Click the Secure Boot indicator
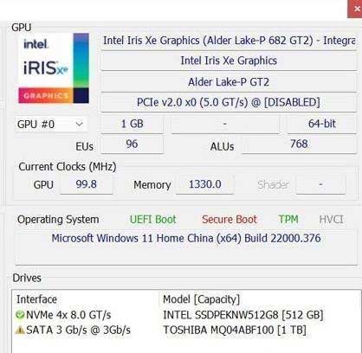This screenshot has width=362, height=353. coord(229,220)
